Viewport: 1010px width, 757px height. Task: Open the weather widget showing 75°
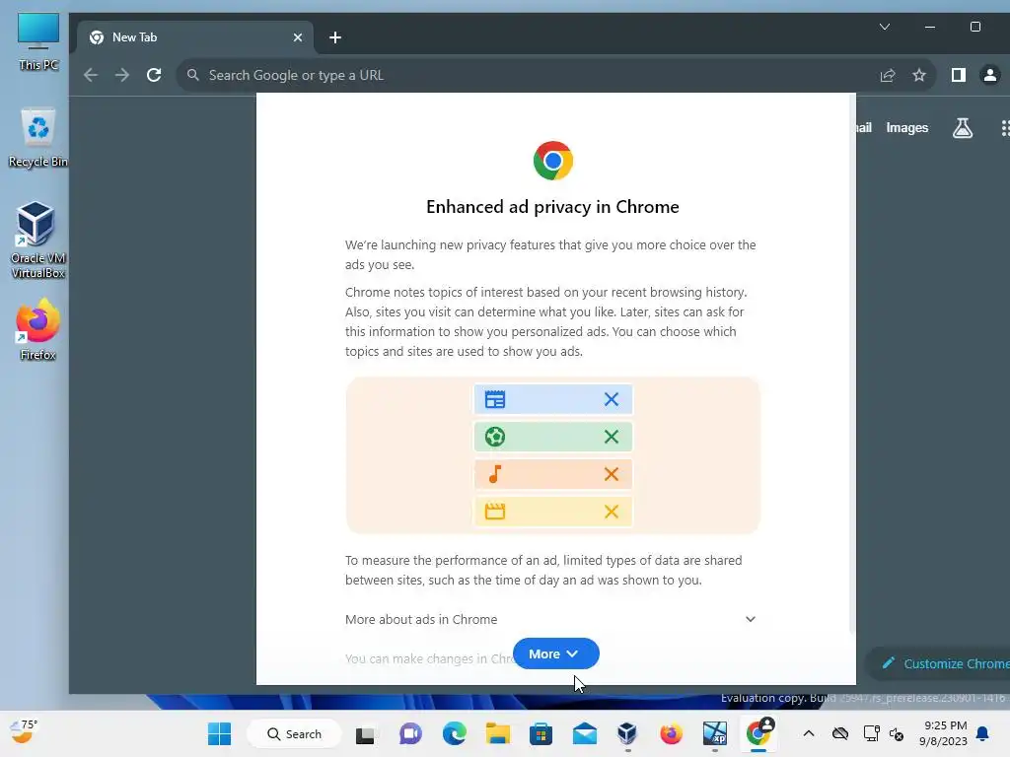(x=24, y=731)
